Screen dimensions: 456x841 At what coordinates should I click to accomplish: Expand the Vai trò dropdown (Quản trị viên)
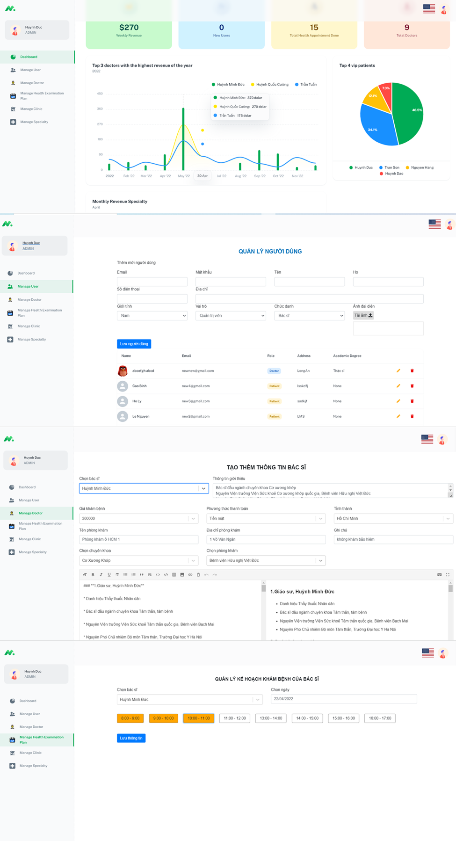(231, 316)
